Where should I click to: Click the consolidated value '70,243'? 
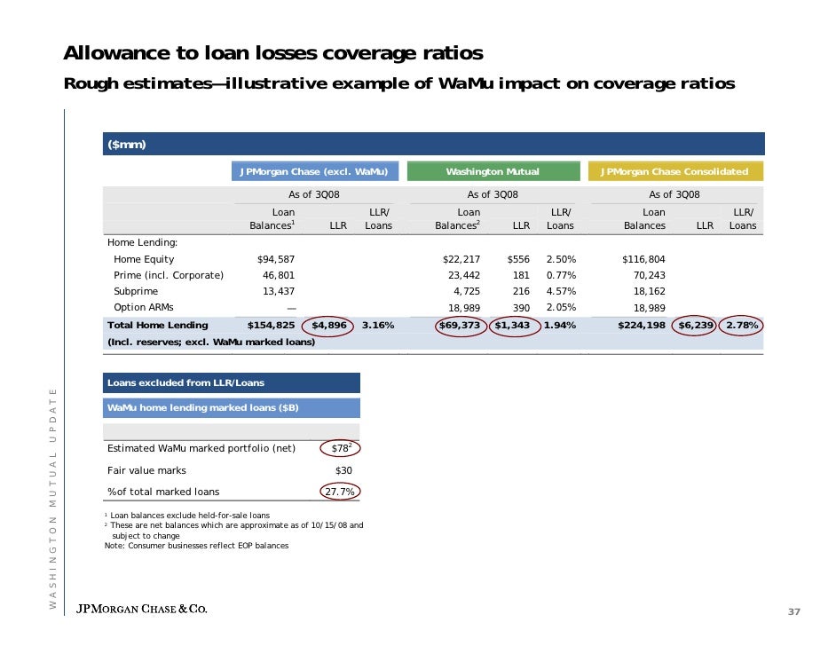point(650,275)
